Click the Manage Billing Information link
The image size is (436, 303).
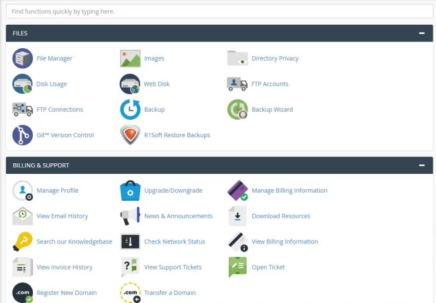coord(290,191)
